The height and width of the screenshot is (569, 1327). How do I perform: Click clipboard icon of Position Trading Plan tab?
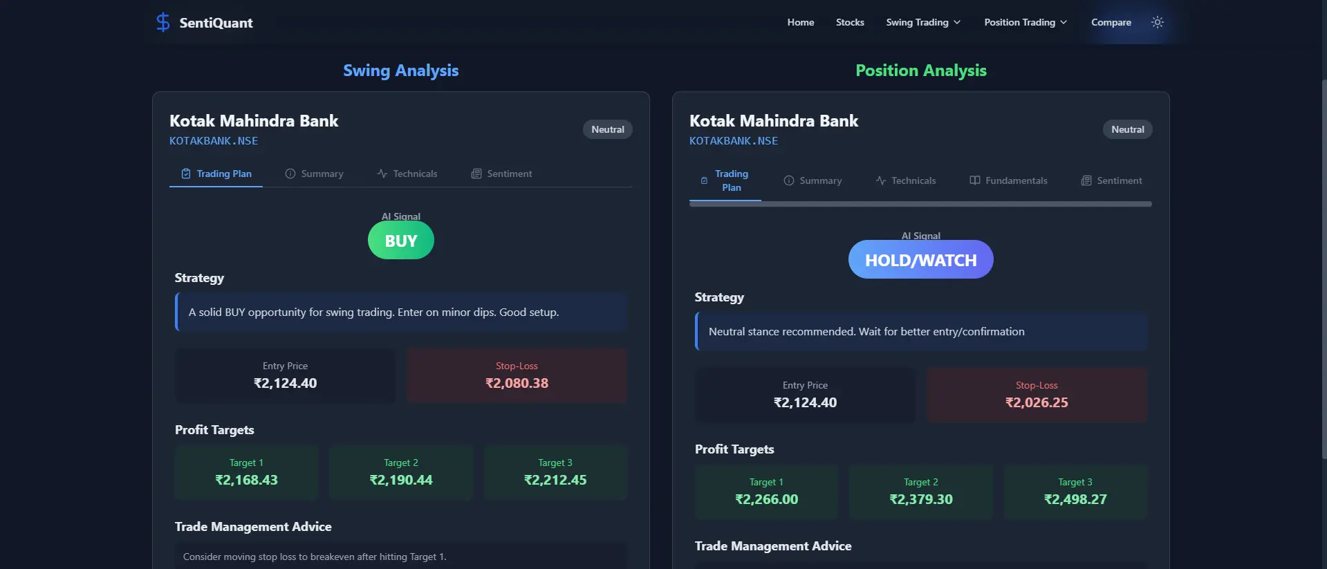coord(704,180)
